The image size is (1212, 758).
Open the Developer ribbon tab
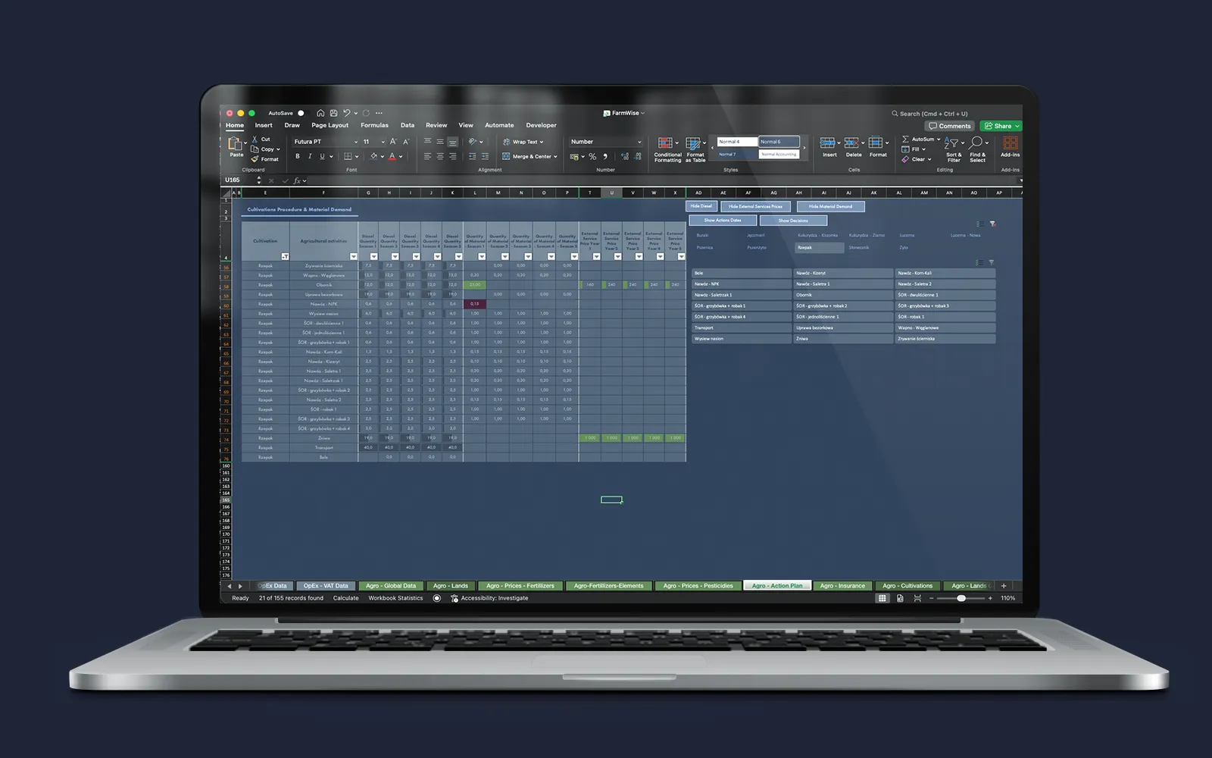tap(541, 125)
